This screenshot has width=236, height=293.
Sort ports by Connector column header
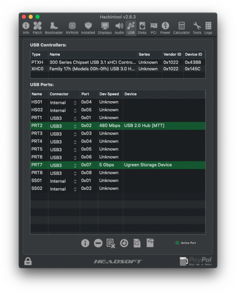(64, 94)
